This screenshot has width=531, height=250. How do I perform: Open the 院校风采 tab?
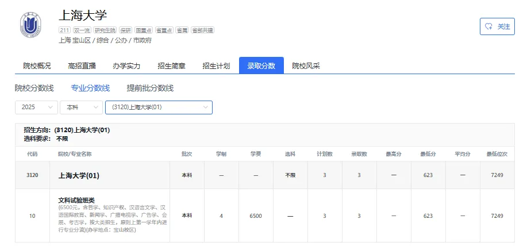[306, 66]
